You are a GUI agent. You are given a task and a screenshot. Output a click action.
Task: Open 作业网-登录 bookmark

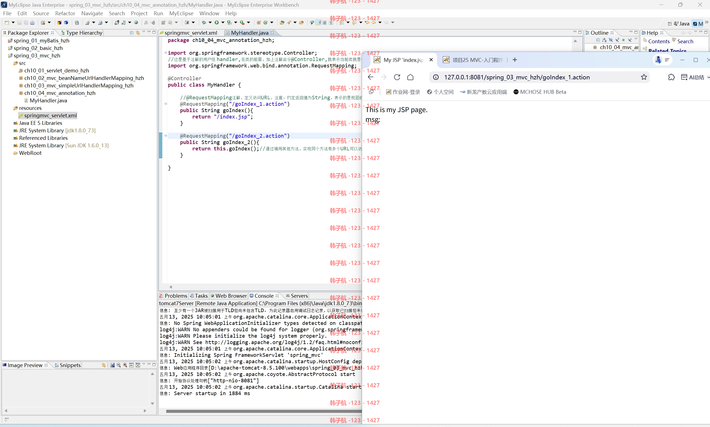(403, 92)
